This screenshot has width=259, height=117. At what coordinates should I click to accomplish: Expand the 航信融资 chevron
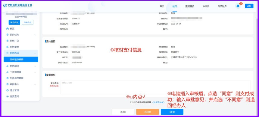[x=35, y=66]
